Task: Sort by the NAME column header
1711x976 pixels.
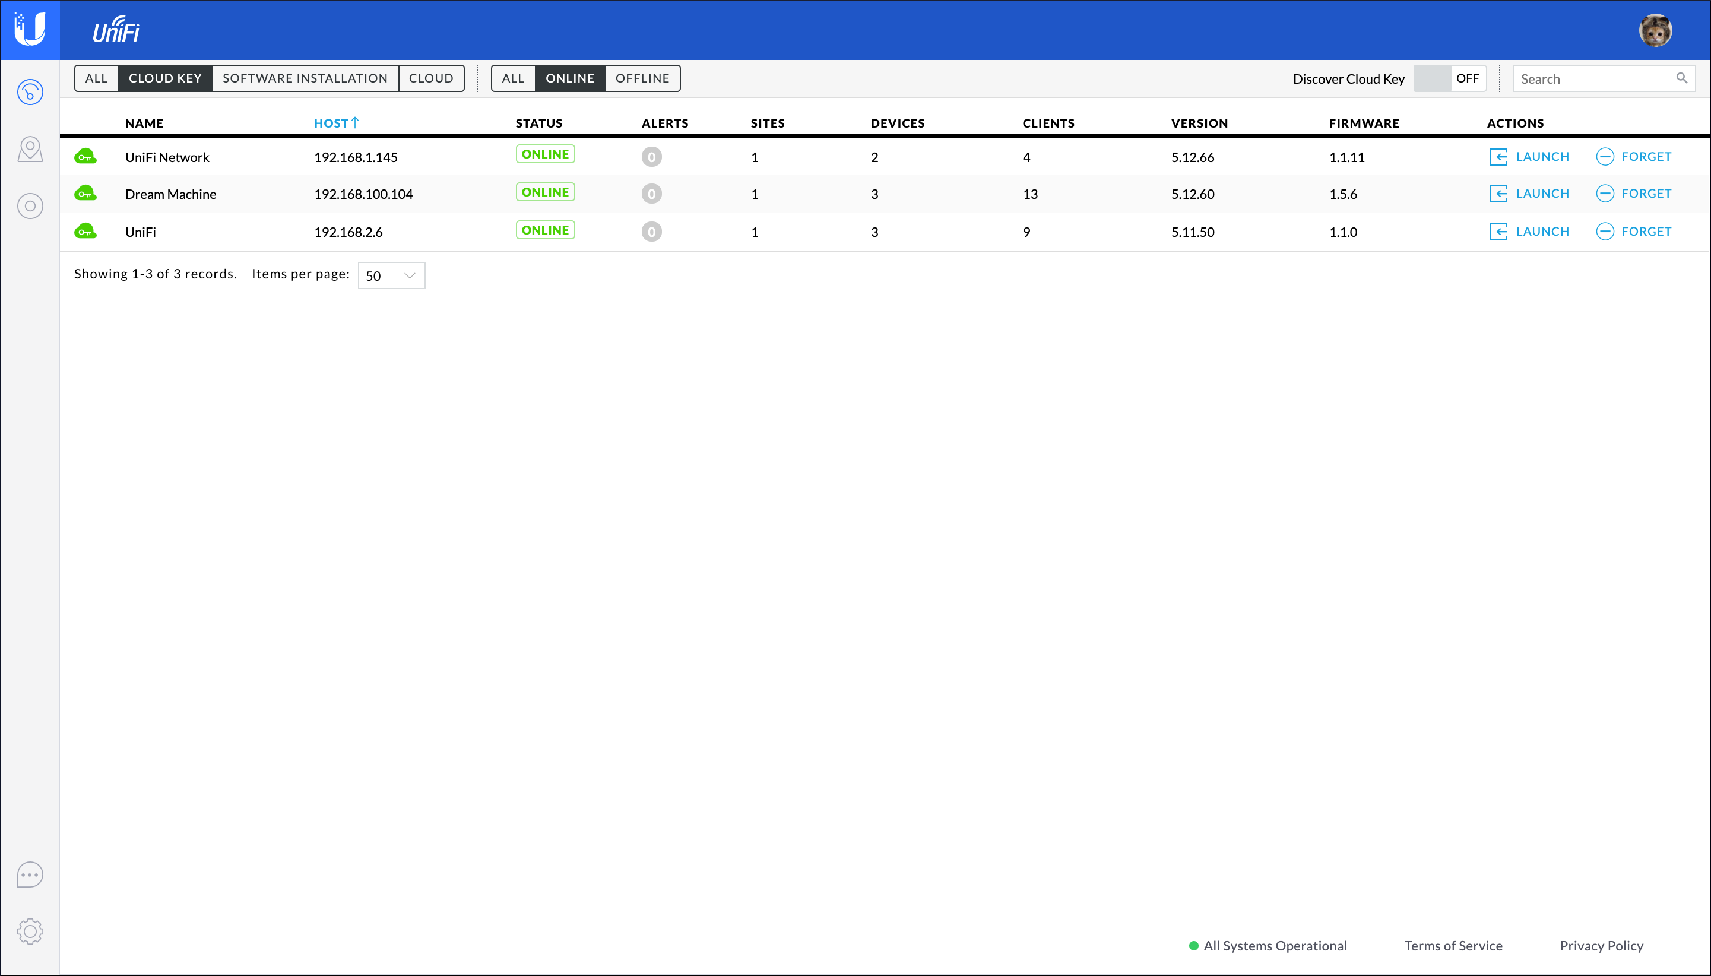Action: pyautogui.click(x=144, y=123)
